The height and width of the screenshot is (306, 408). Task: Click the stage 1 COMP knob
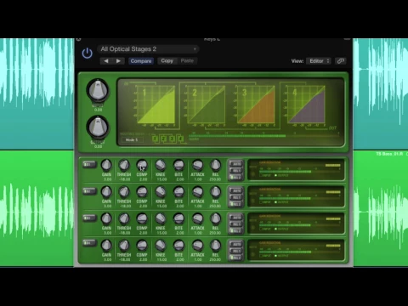click(142, 165)
